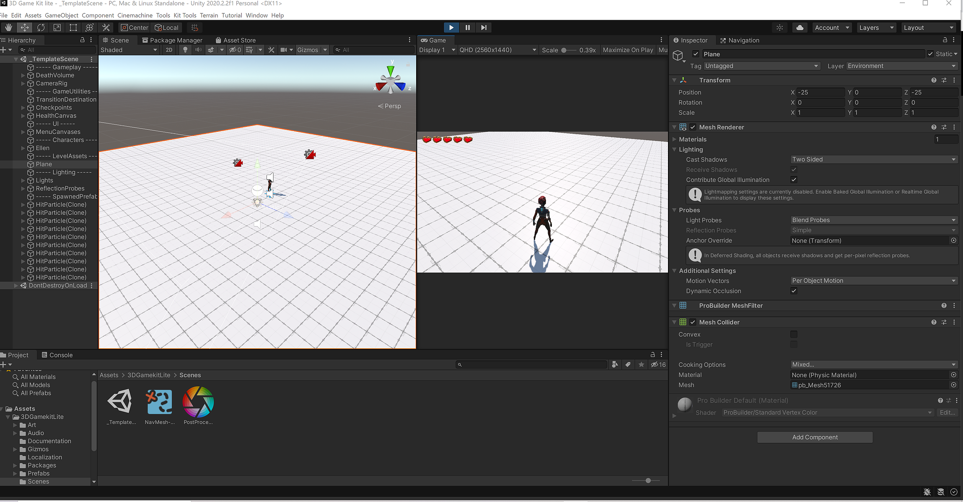Toggle scene grid visibility icon
The width and height of the screenshot is (963, 502).
pyautogui.click(x=249, y=50)
